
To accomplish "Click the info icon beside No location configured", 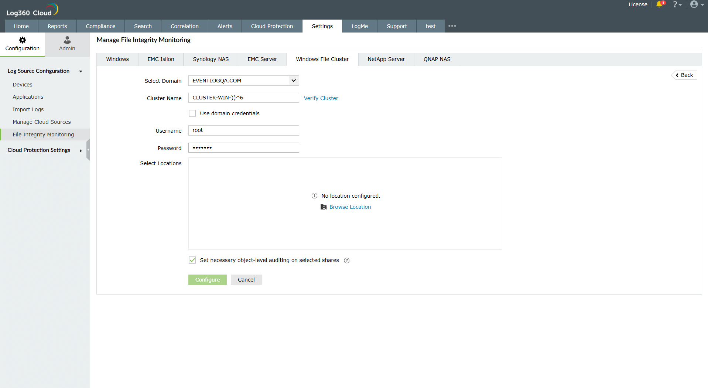I will (x=314, y=196).
